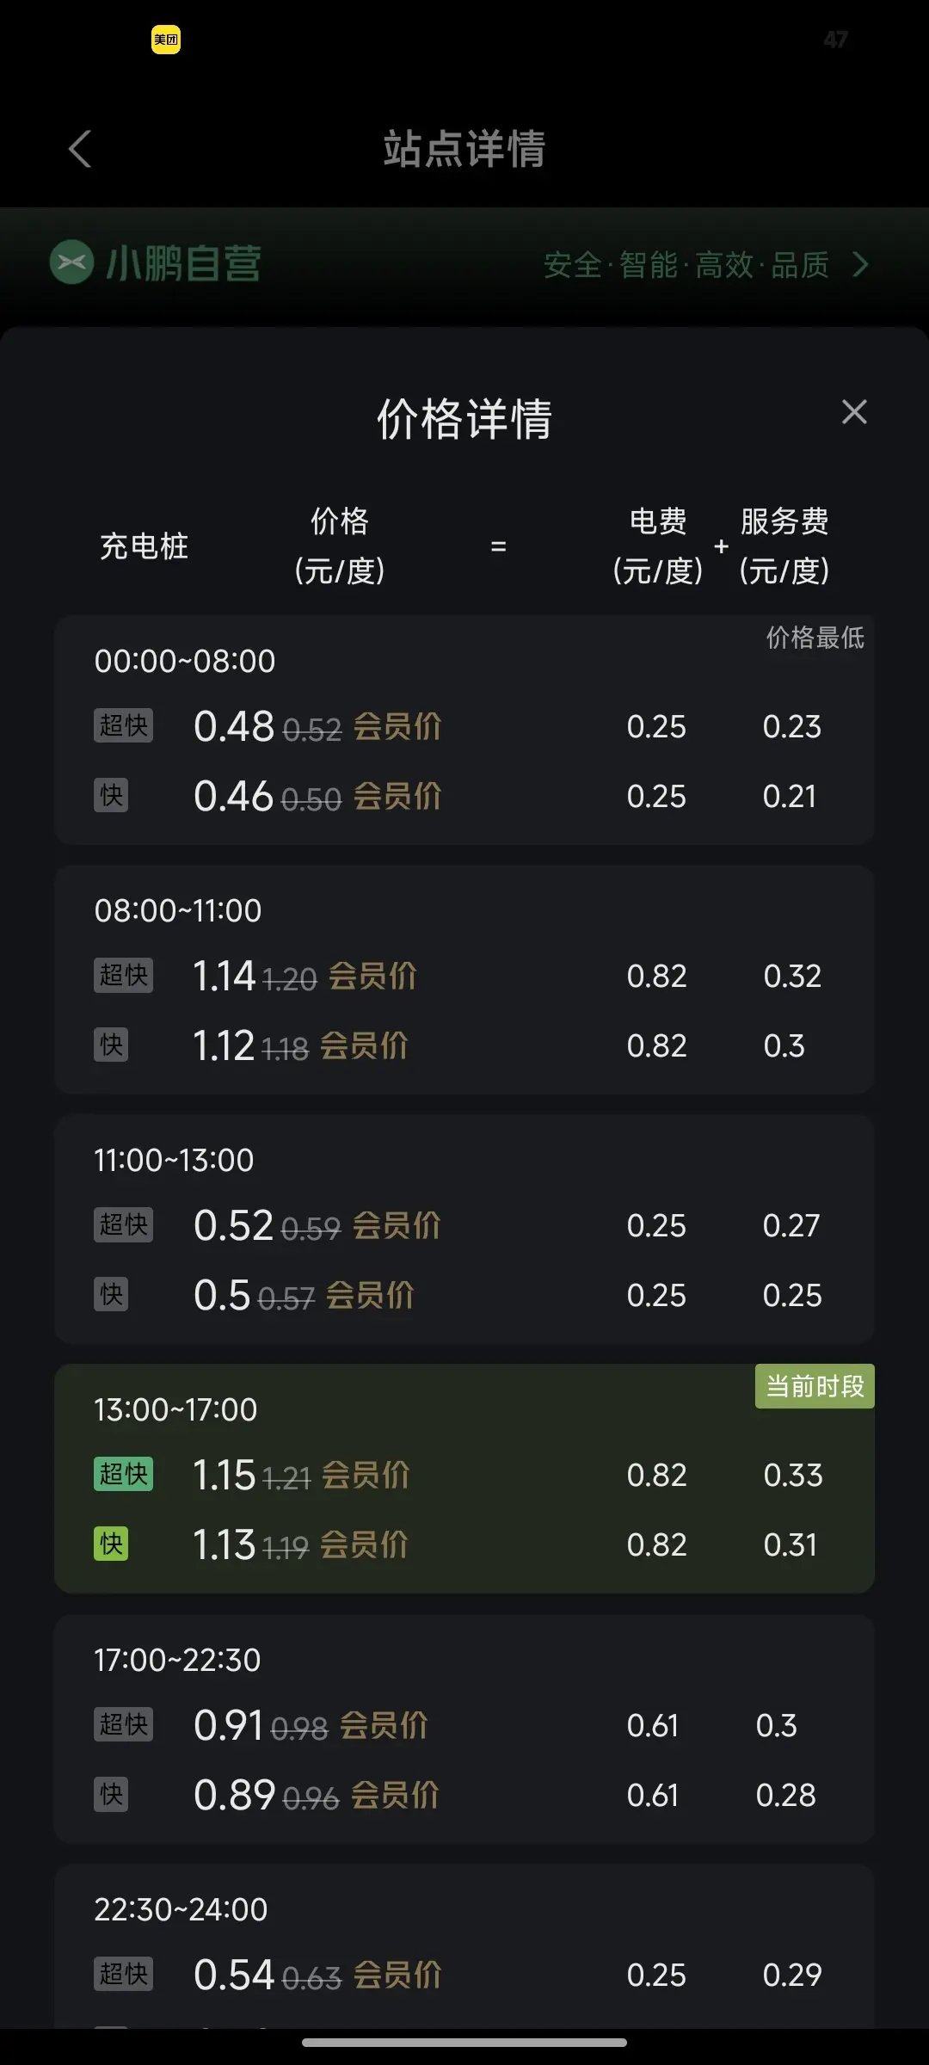Tap the 安全·智能·高效·品质 slogan link
This screenshot has width=929, height=2065.
[x=686, y=264]
